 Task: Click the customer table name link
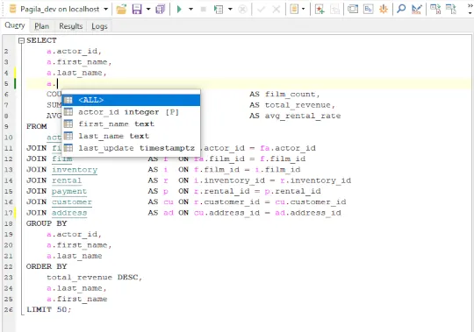72,201
